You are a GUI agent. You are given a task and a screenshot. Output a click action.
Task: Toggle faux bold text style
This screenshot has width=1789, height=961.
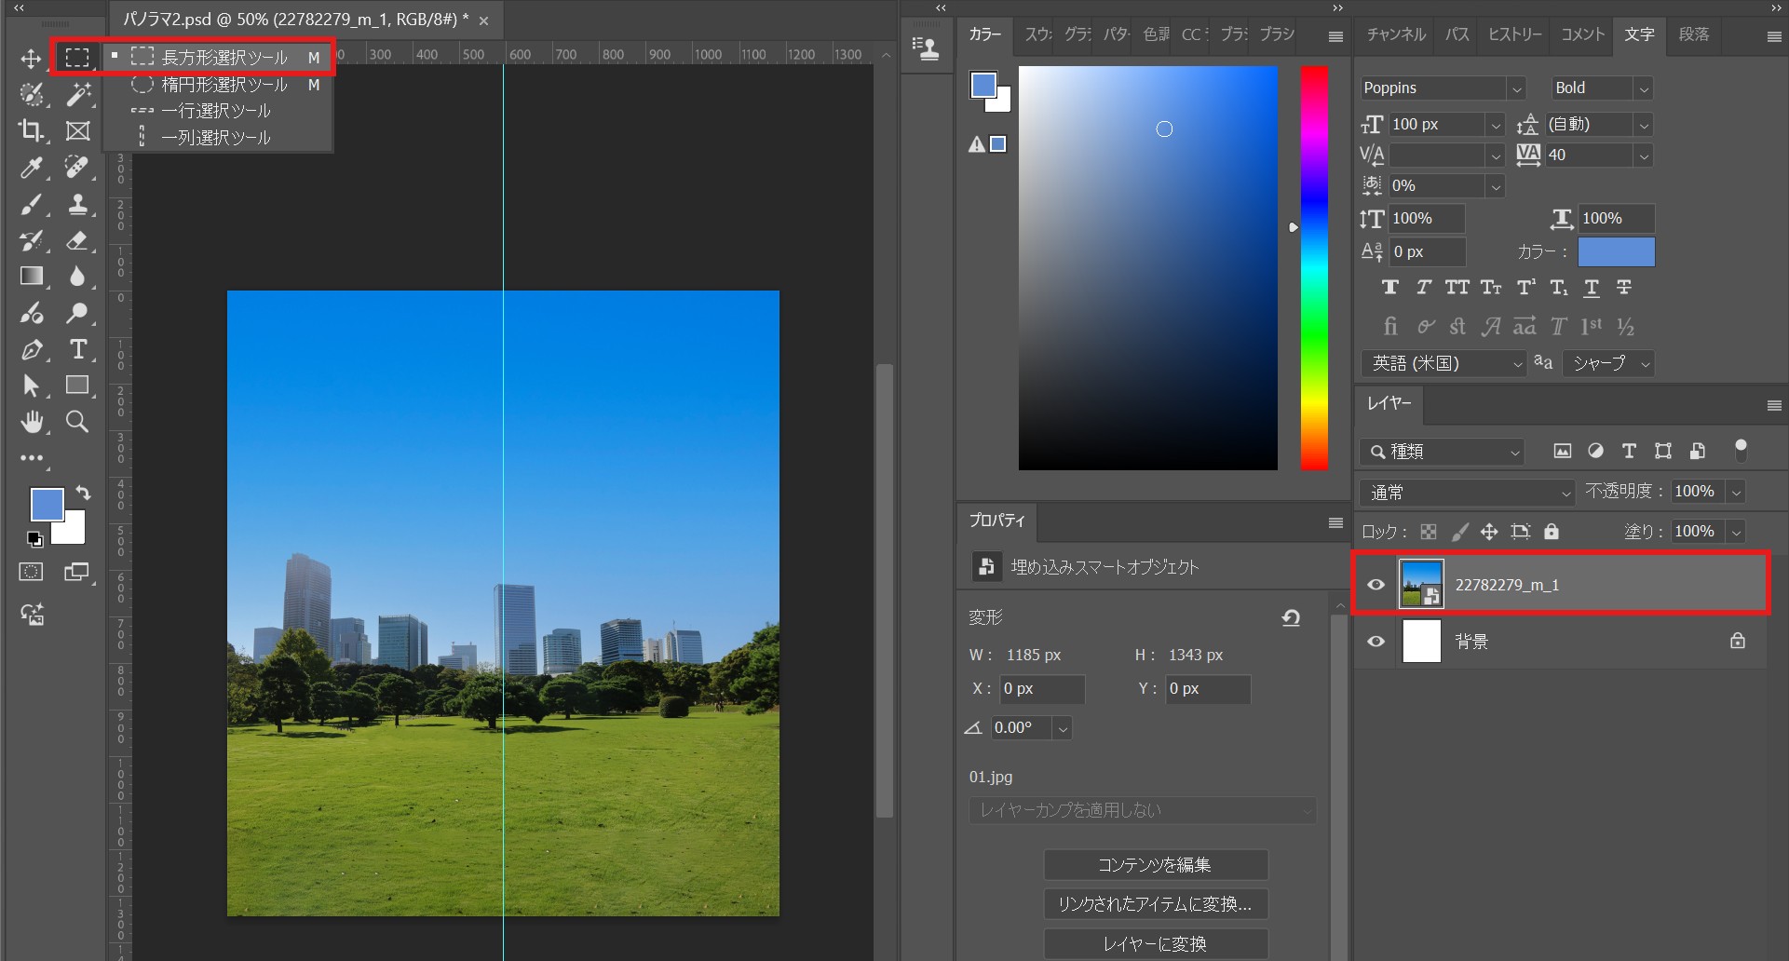1389,288
